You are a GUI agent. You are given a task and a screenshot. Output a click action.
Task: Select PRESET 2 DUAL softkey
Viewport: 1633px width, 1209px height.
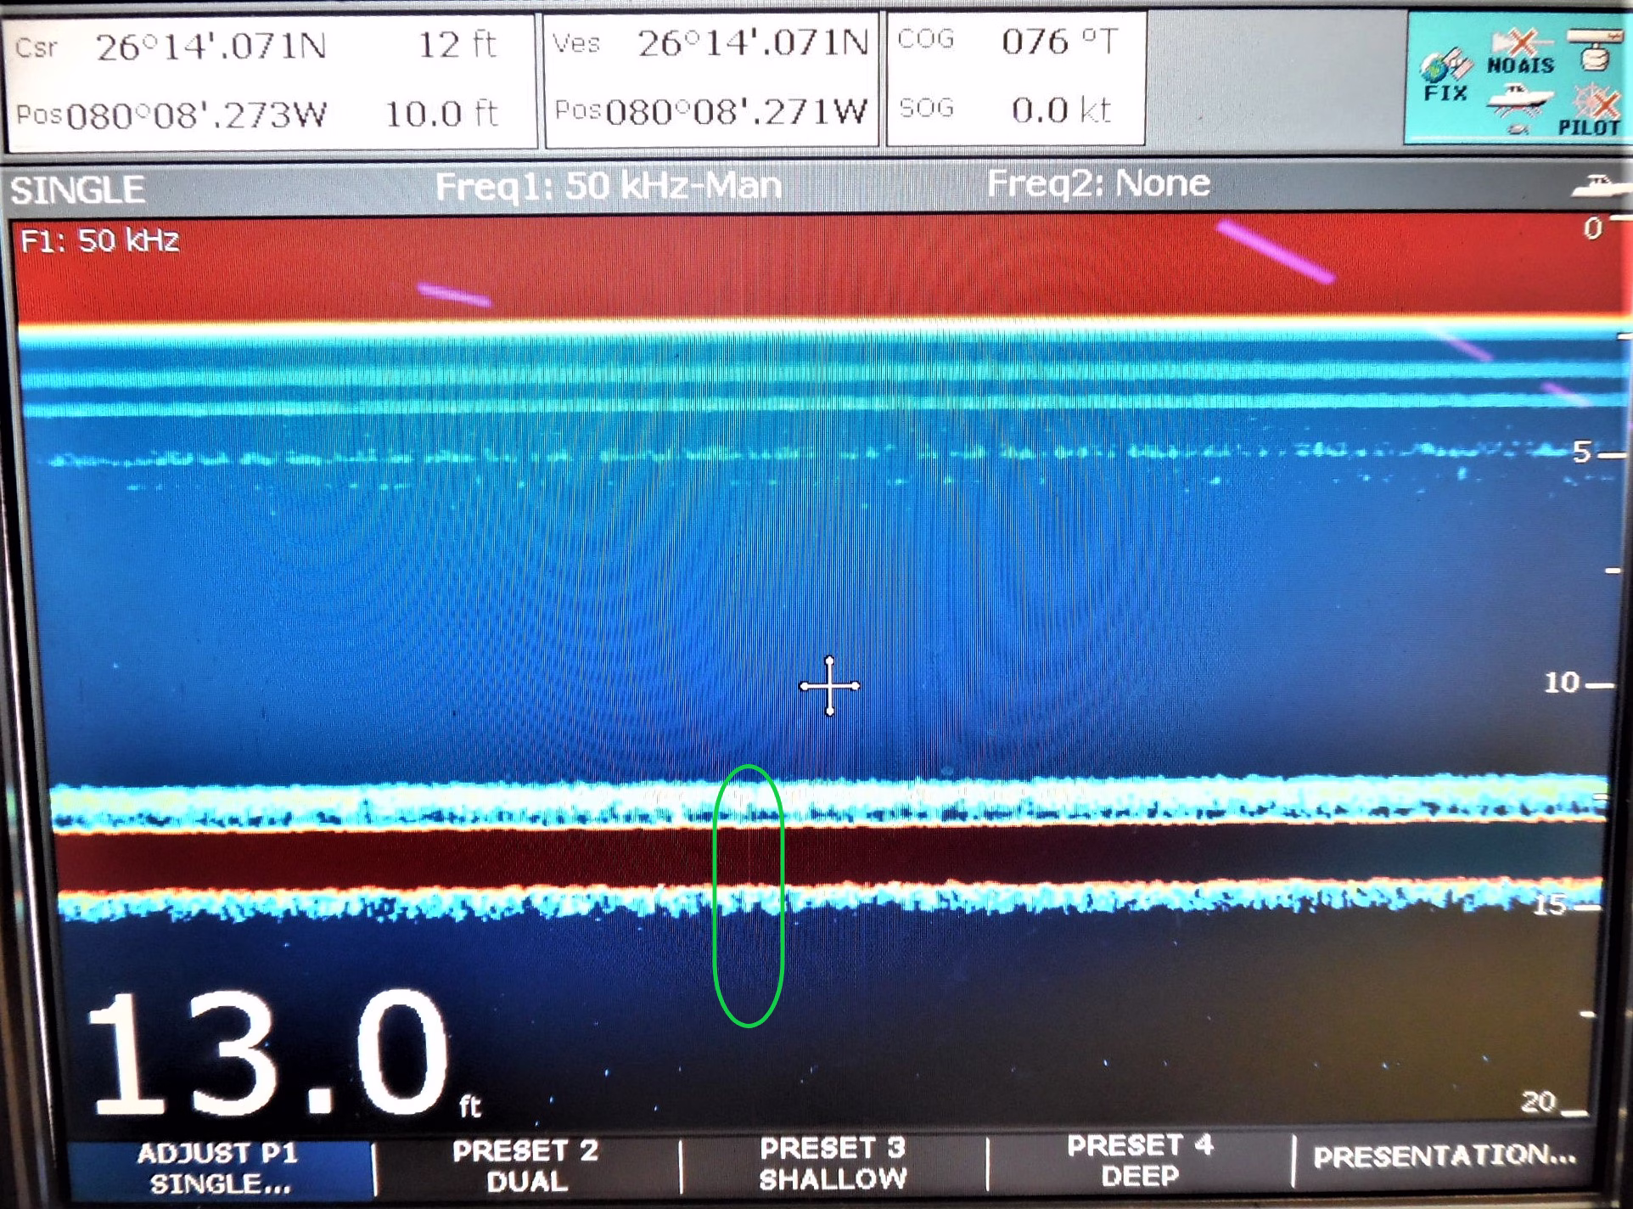click(525, 1166)
